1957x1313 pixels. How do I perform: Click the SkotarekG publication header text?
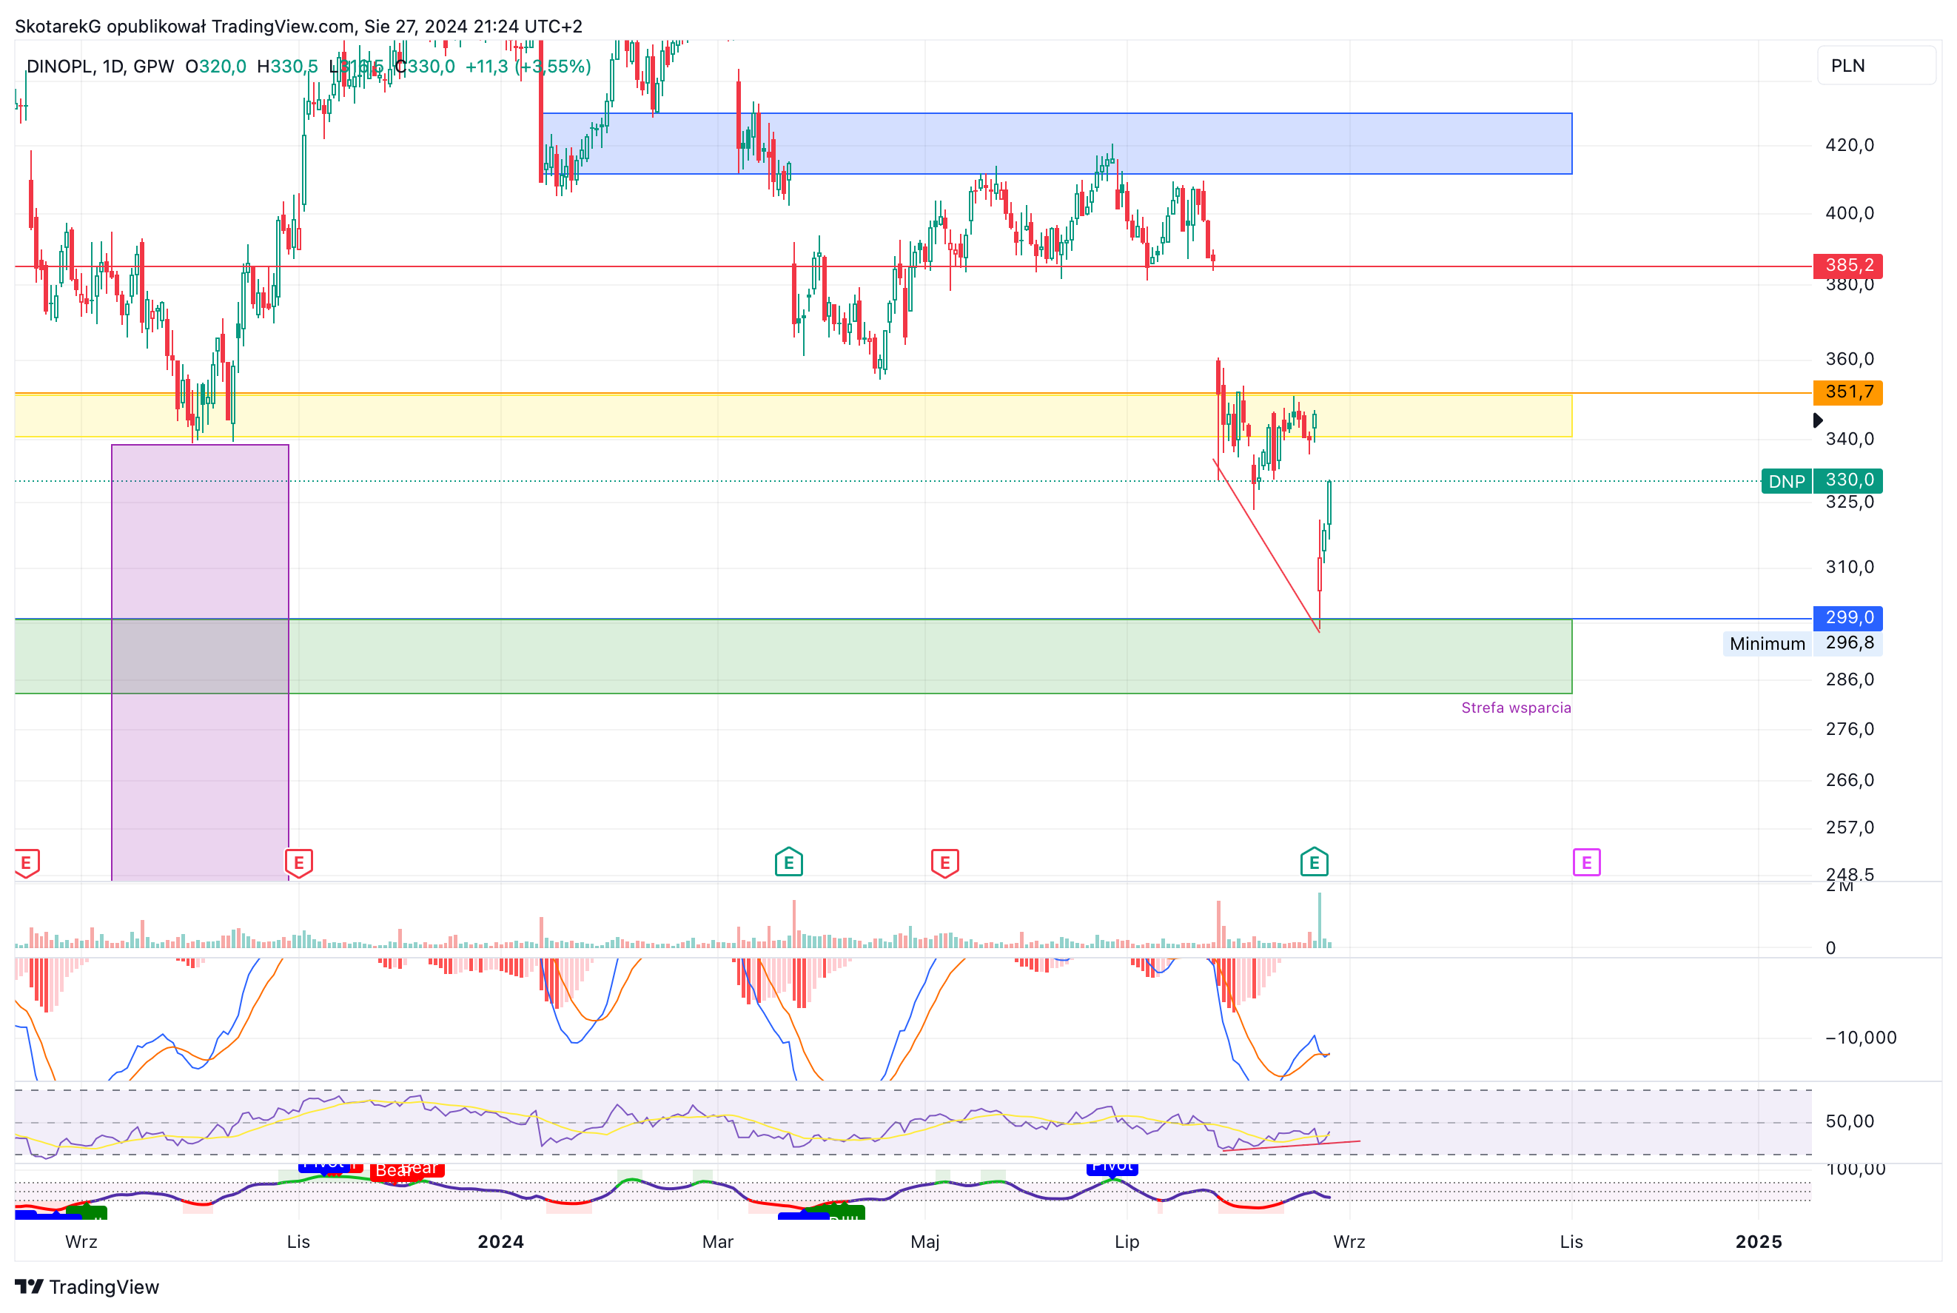(x=298, y=26)
